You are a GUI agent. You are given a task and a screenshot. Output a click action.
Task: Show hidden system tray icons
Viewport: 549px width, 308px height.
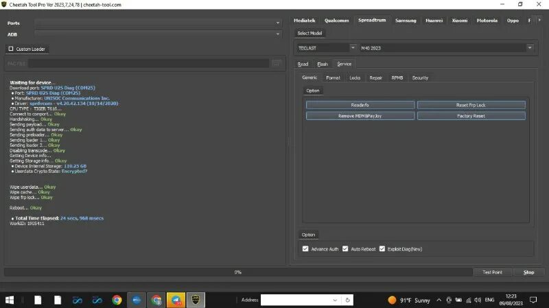[x=439, y=300]
